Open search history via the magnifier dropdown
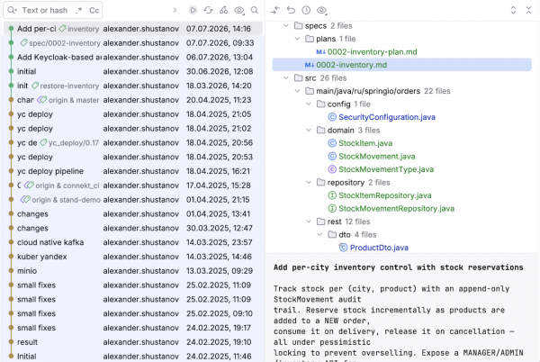Viewport: 540px width, 362px height. coord(12,10)
